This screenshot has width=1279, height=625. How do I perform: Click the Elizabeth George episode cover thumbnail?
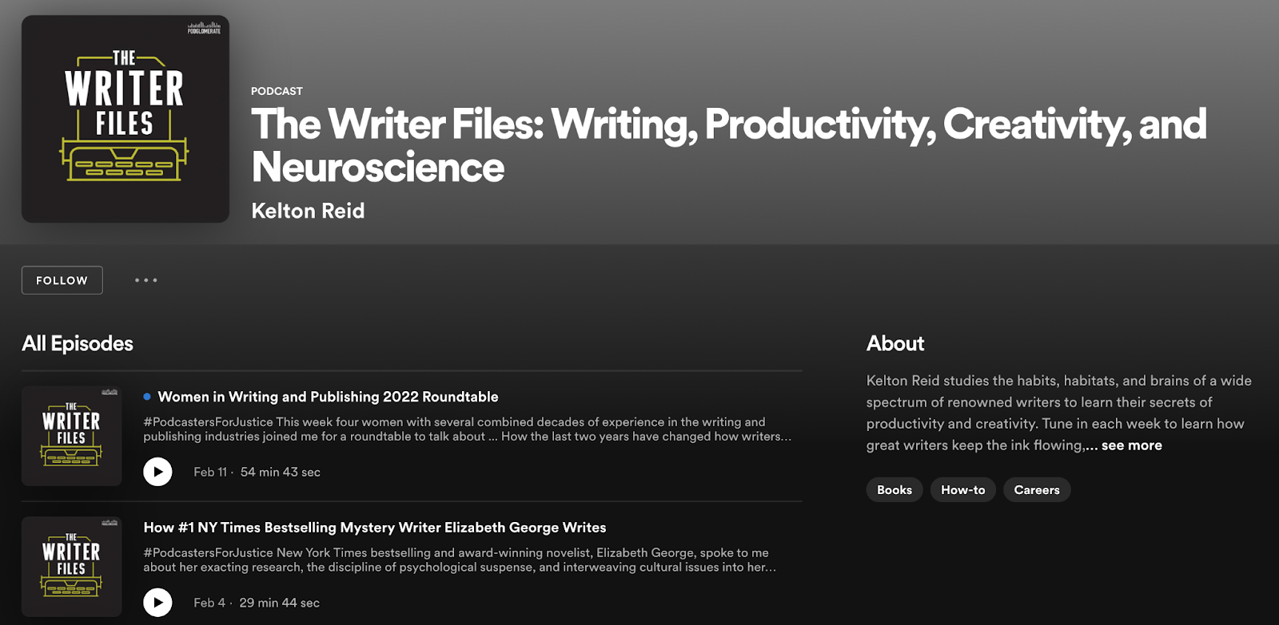[71, 567]
